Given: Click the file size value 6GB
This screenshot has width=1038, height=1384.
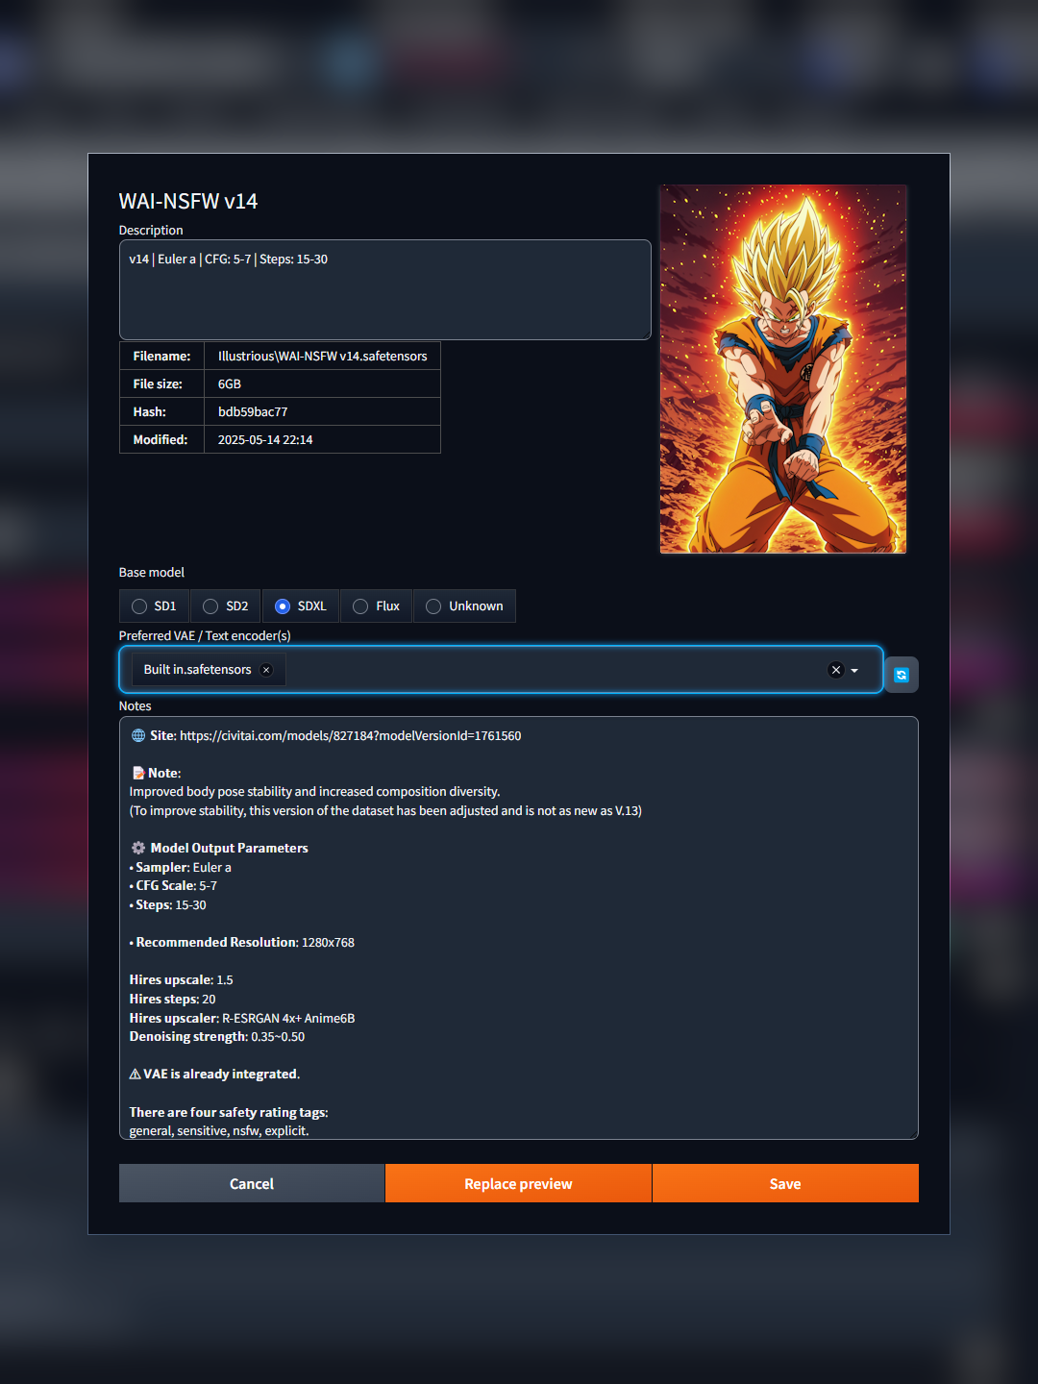Looking at the screenshot, I should tap(230, 384).
